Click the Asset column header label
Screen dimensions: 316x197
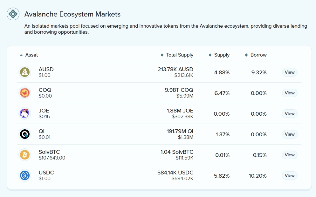[x=31, y=55]
